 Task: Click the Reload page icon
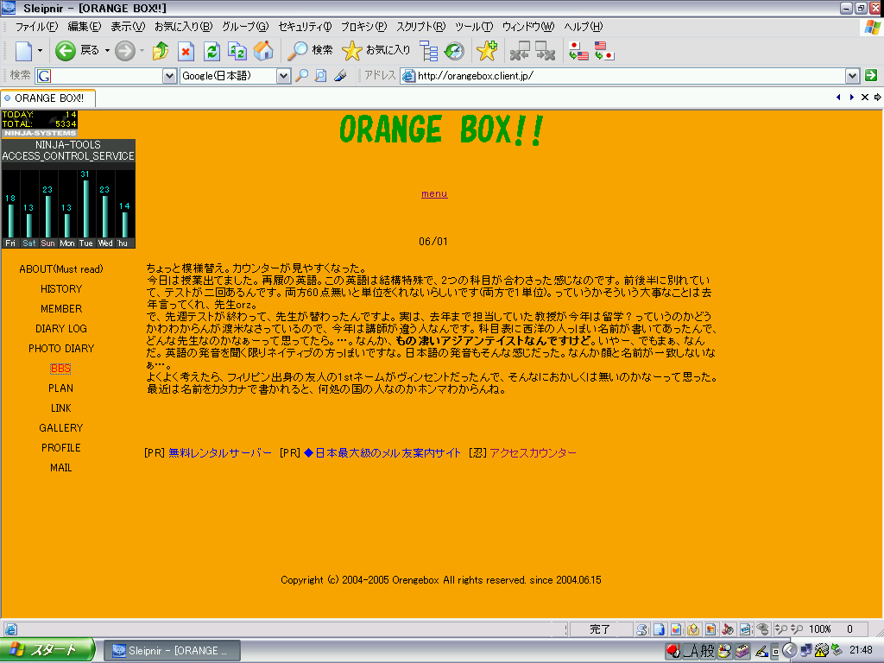212,51
